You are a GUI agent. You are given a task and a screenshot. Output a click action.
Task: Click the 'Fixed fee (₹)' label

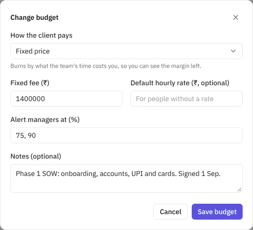point(30,83)
